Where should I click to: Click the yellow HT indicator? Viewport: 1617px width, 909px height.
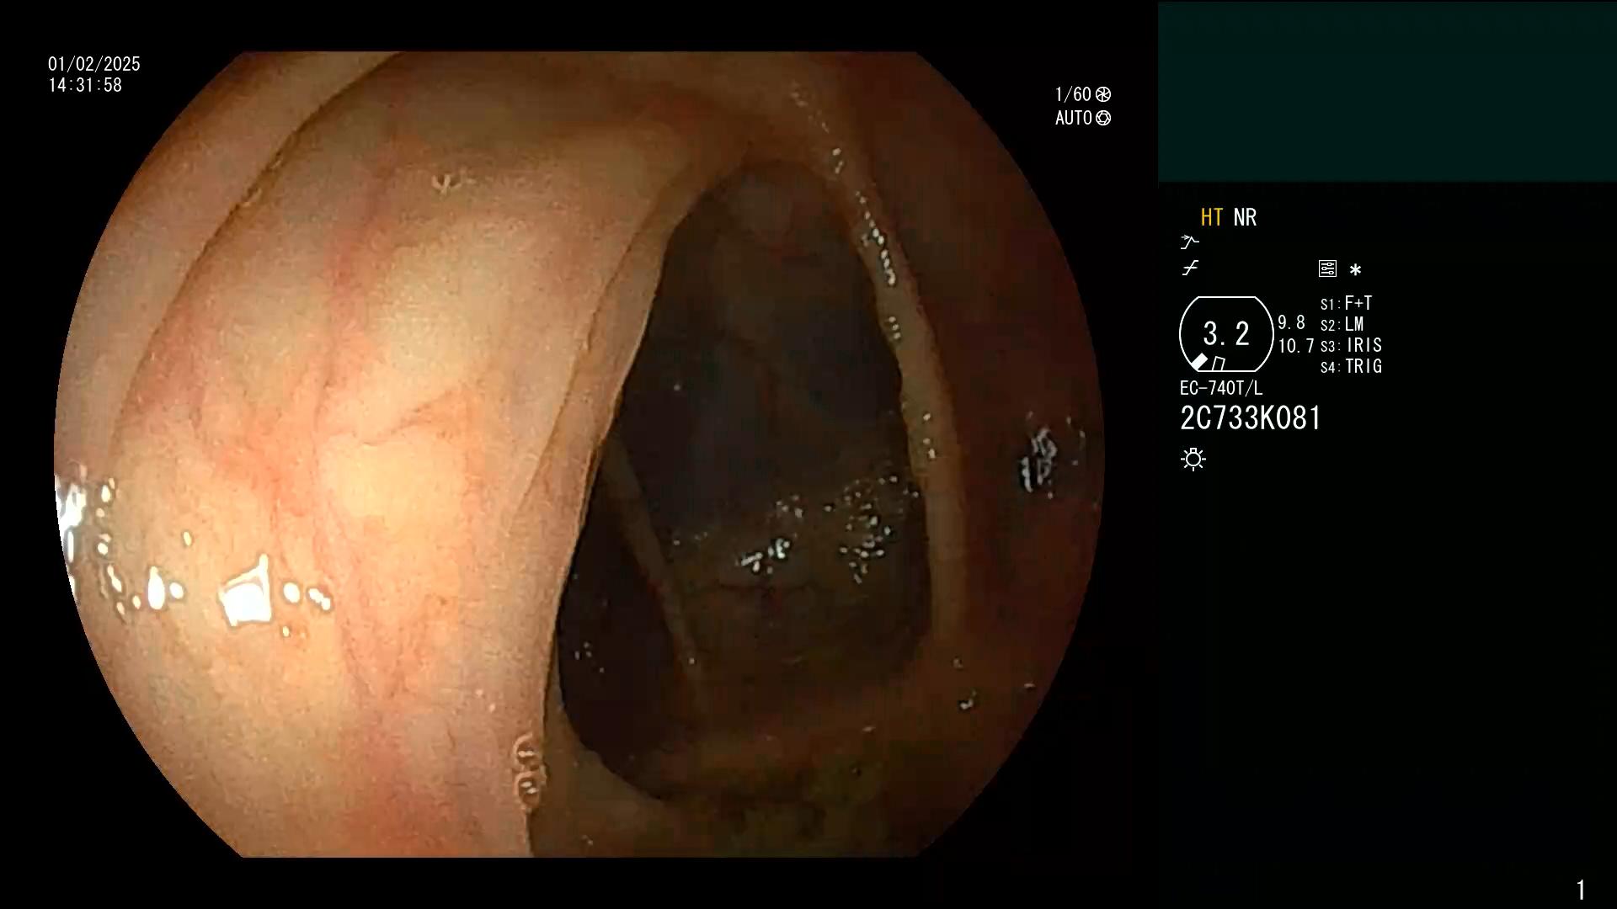pyautogui.click(x=1211, y=217)
